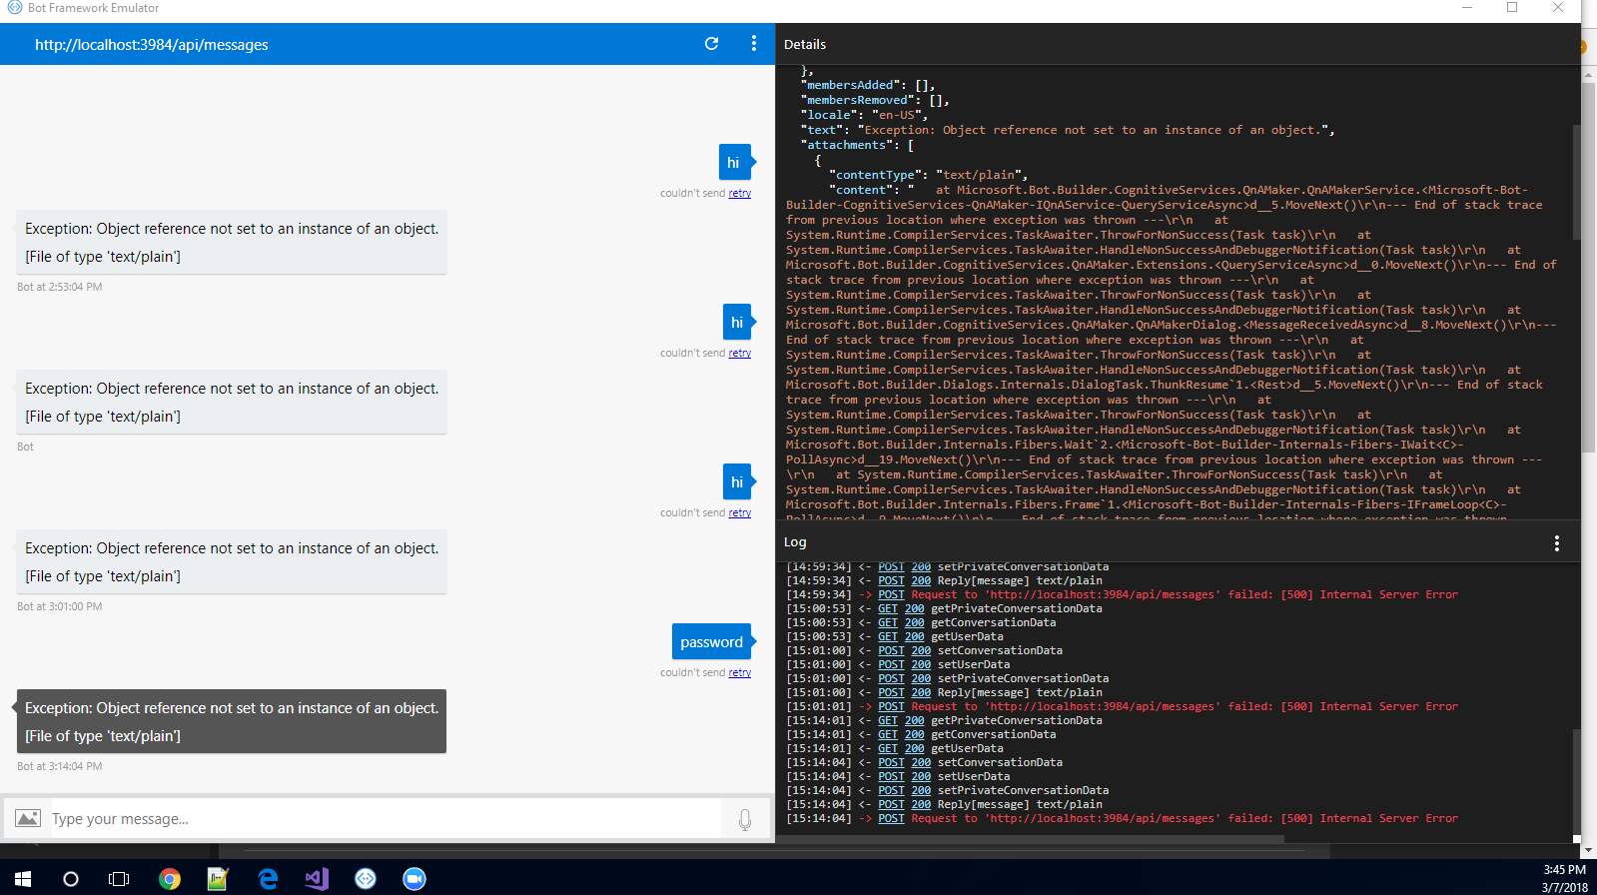Click the sent 'password' message bubble
The width and height of the screenshot is (1597, 895).
coord(712,642)
